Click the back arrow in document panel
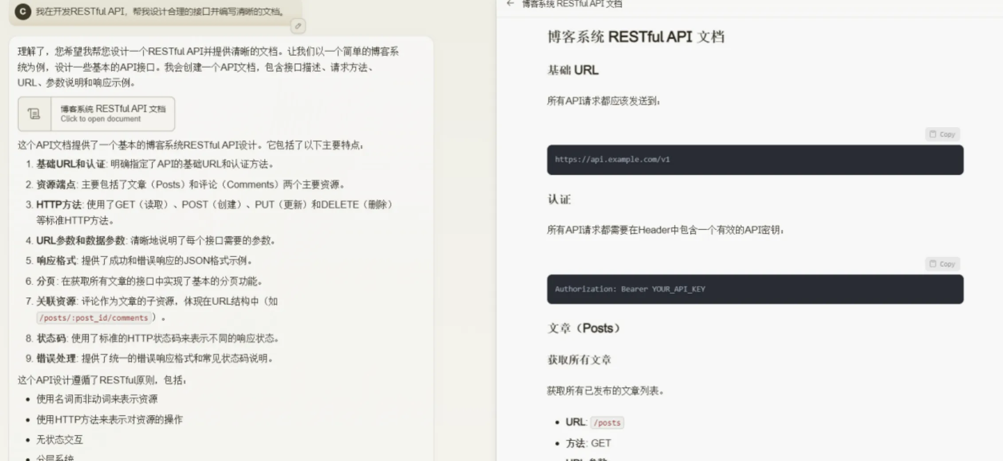1003x461 pixels. click(510, 4)
